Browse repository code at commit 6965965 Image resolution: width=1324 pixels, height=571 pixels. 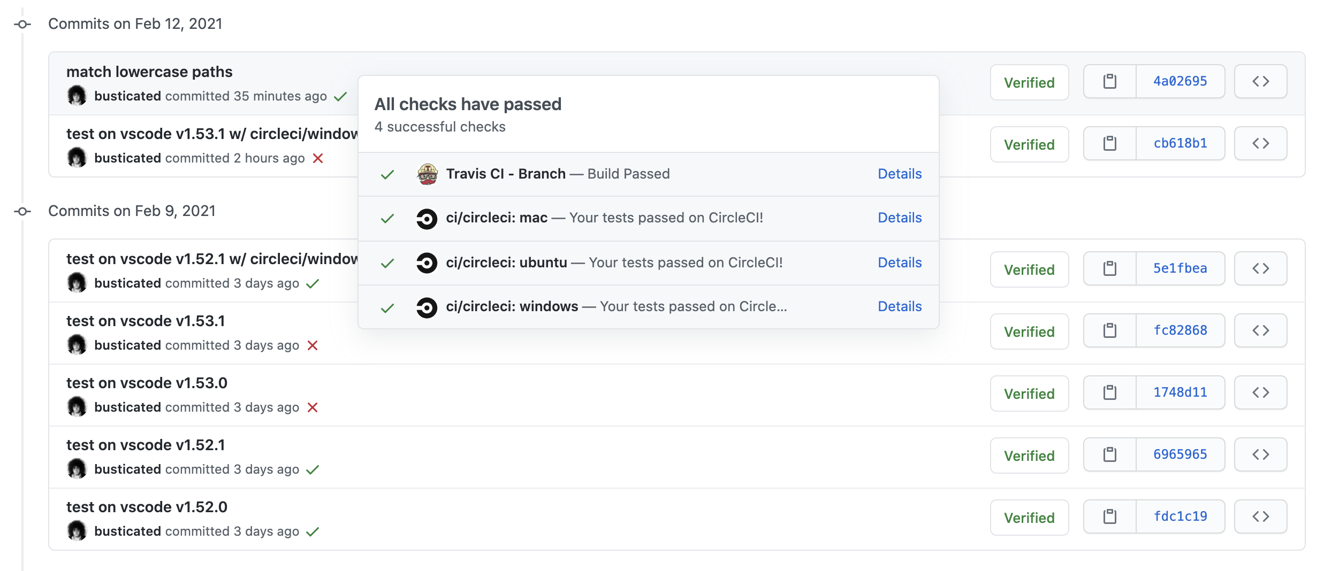tap(1261, 454)
